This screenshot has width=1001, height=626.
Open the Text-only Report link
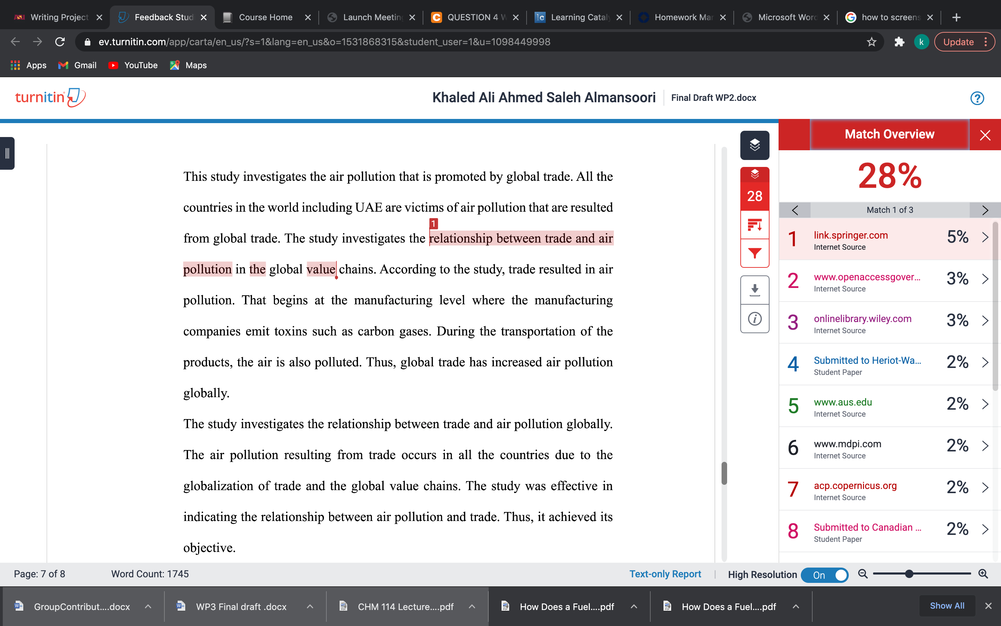(665, 574)
